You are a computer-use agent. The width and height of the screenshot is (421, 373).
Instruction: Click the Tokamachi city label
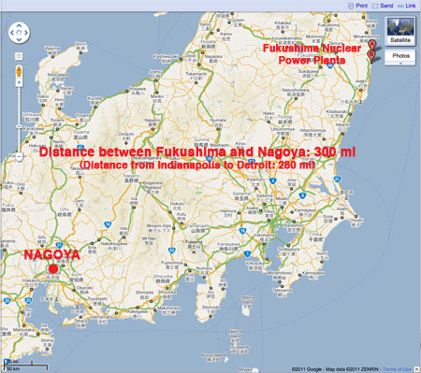(196, 76)
